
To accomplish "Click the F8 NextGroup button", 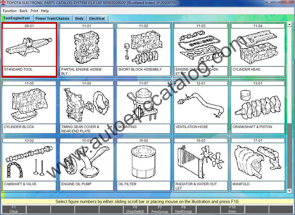I will click(184, 209).
